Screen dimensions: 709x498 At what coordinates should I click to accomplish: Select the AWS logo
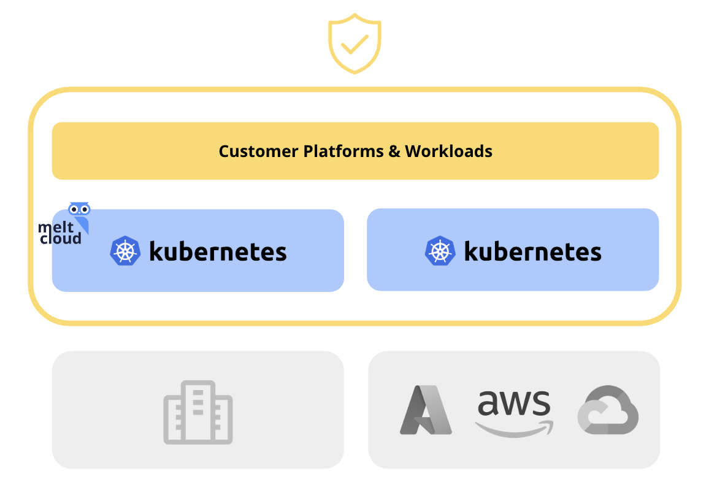pyautogui.click(x=514, y=411)
